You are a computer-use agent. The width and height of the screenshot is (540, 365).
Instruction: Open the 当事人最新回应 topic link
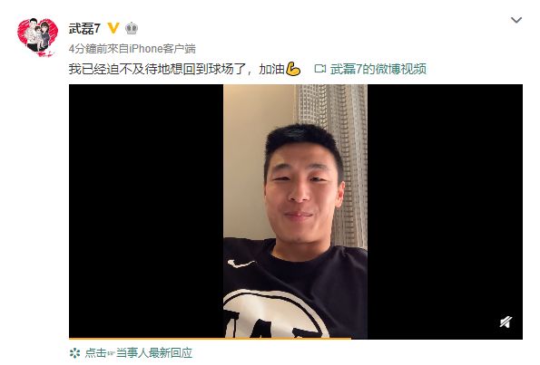154,353
